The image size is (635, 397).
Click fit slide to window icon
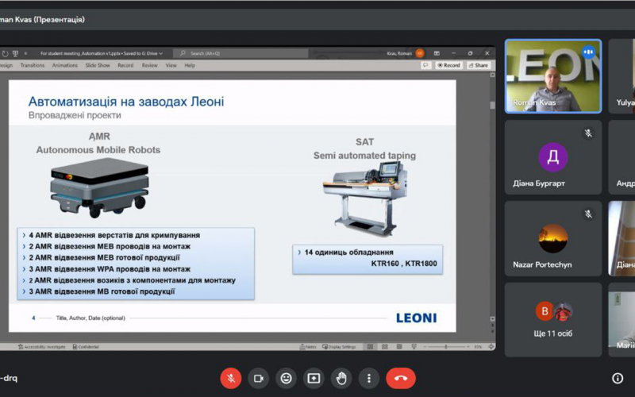coord(491,347)
